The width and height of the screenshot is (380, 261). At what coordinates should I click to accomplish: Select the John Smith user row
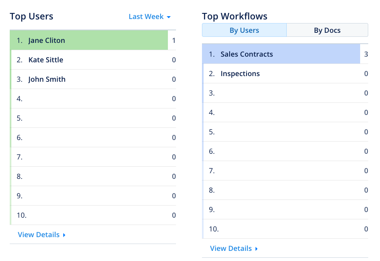click(x=47, y=79)
